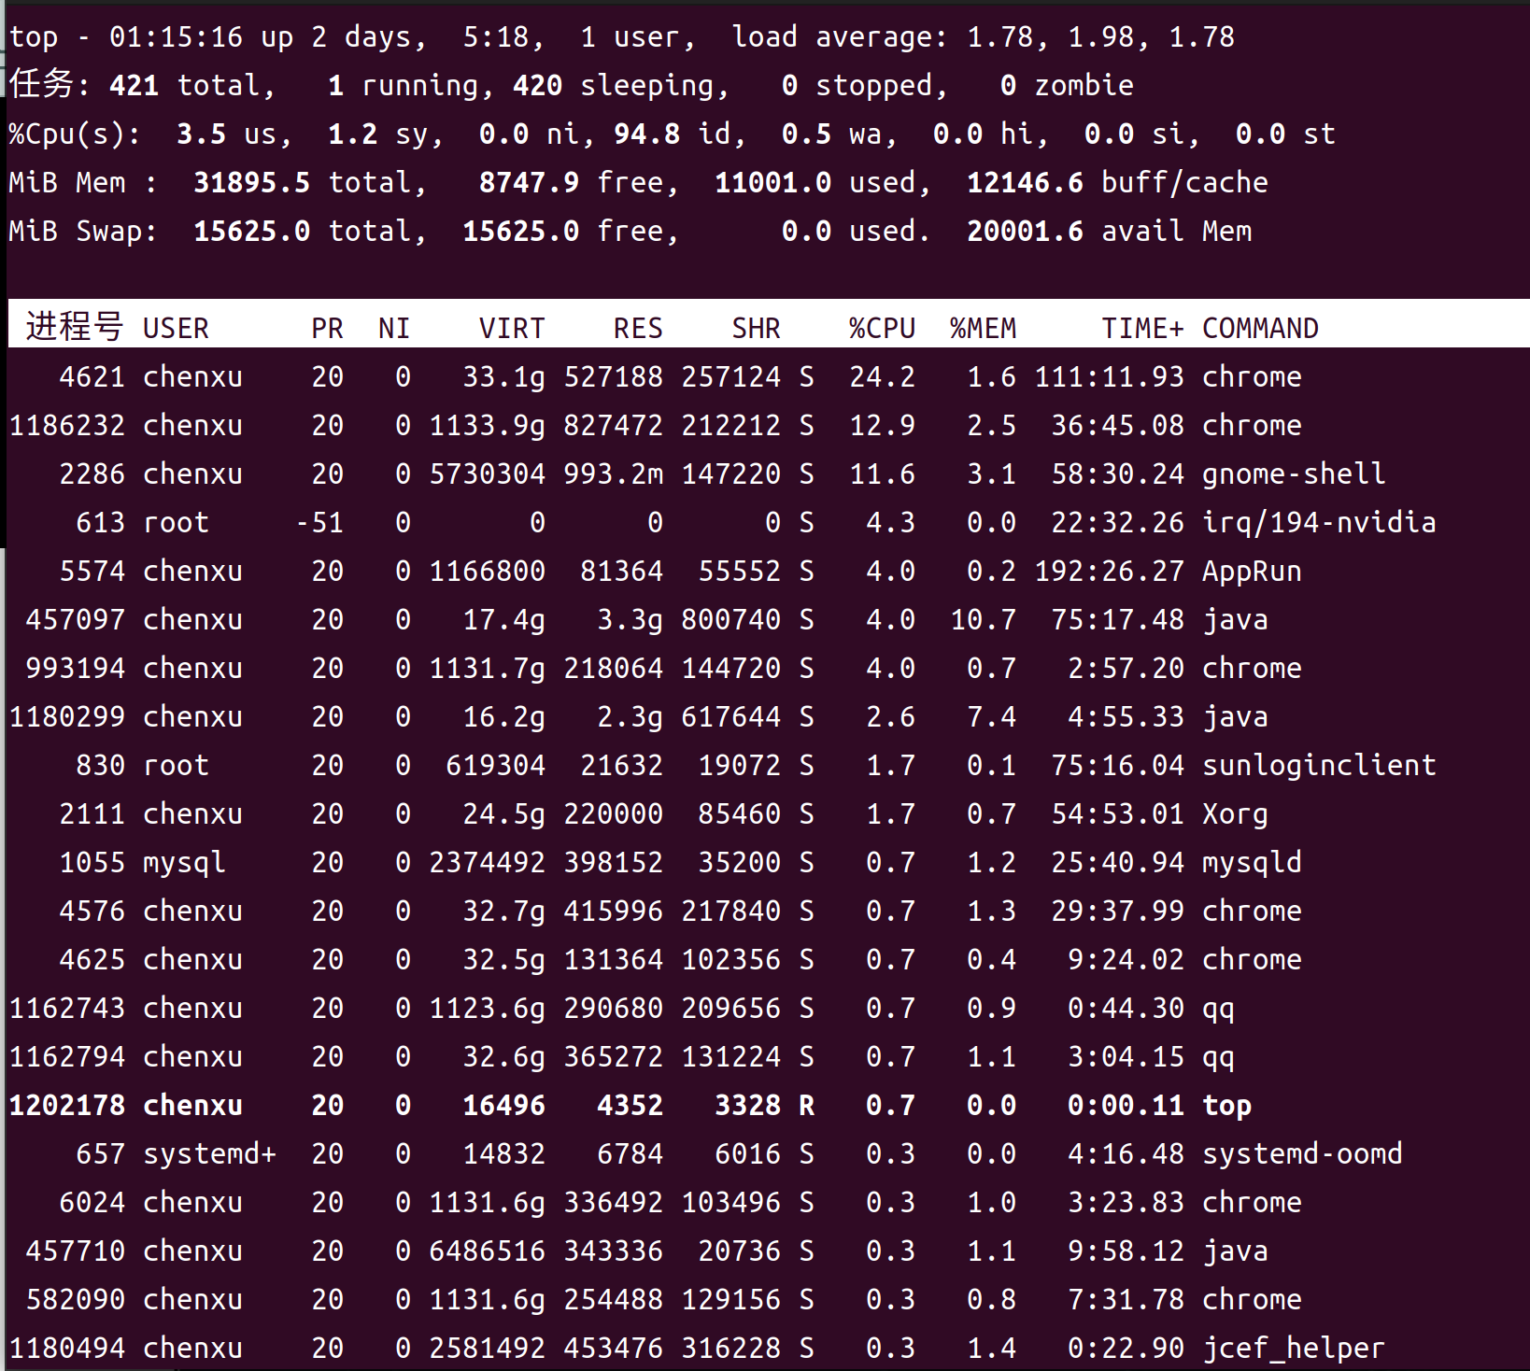Image resolution: width=1530 pixels, height=1371 pixels.
Task: Select the AppRun command entry
Action: pyautogui.click(x=1252, y=571)
